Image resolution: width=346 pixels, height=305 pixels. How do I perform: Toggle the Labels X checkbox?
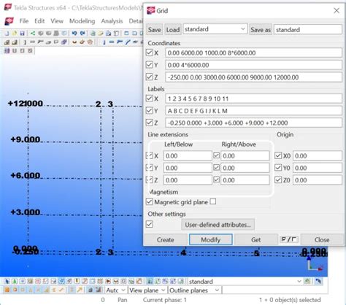point(150,99)
